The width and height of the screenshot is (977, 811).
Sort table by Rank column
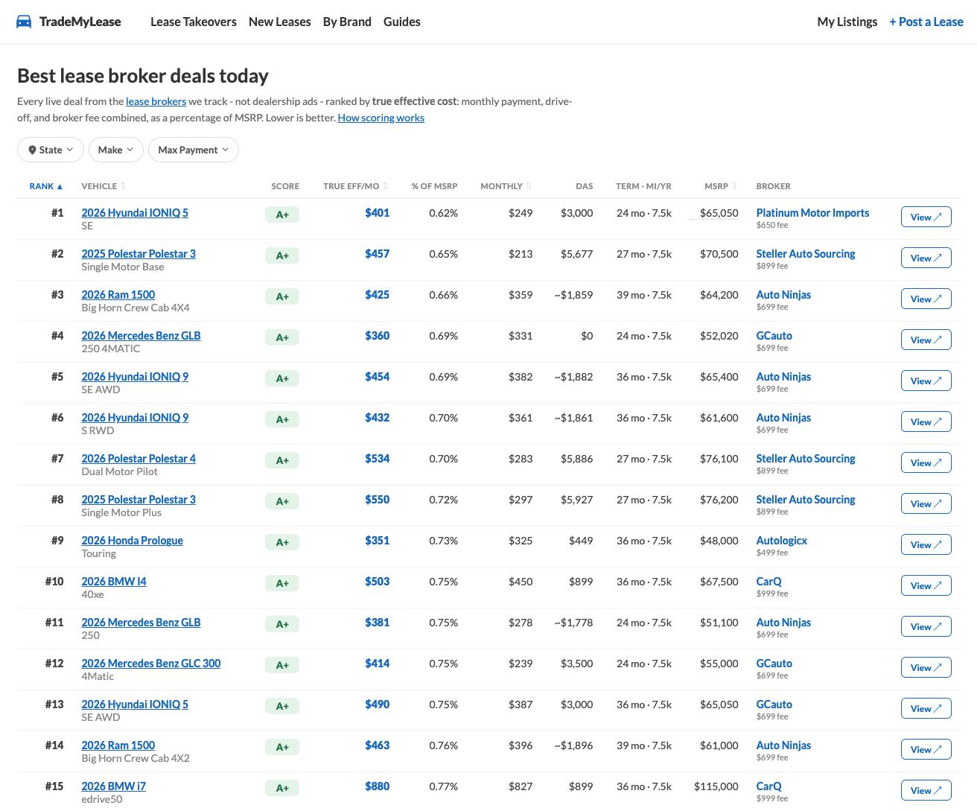coord(46,186)
